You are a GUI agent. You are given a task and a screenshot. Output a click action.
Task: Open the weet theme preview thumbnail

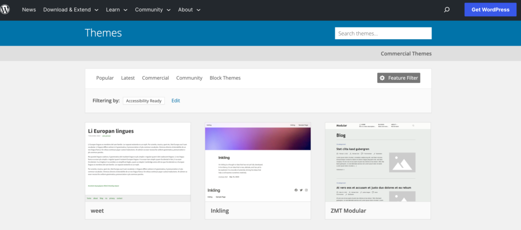click(138, 159)
